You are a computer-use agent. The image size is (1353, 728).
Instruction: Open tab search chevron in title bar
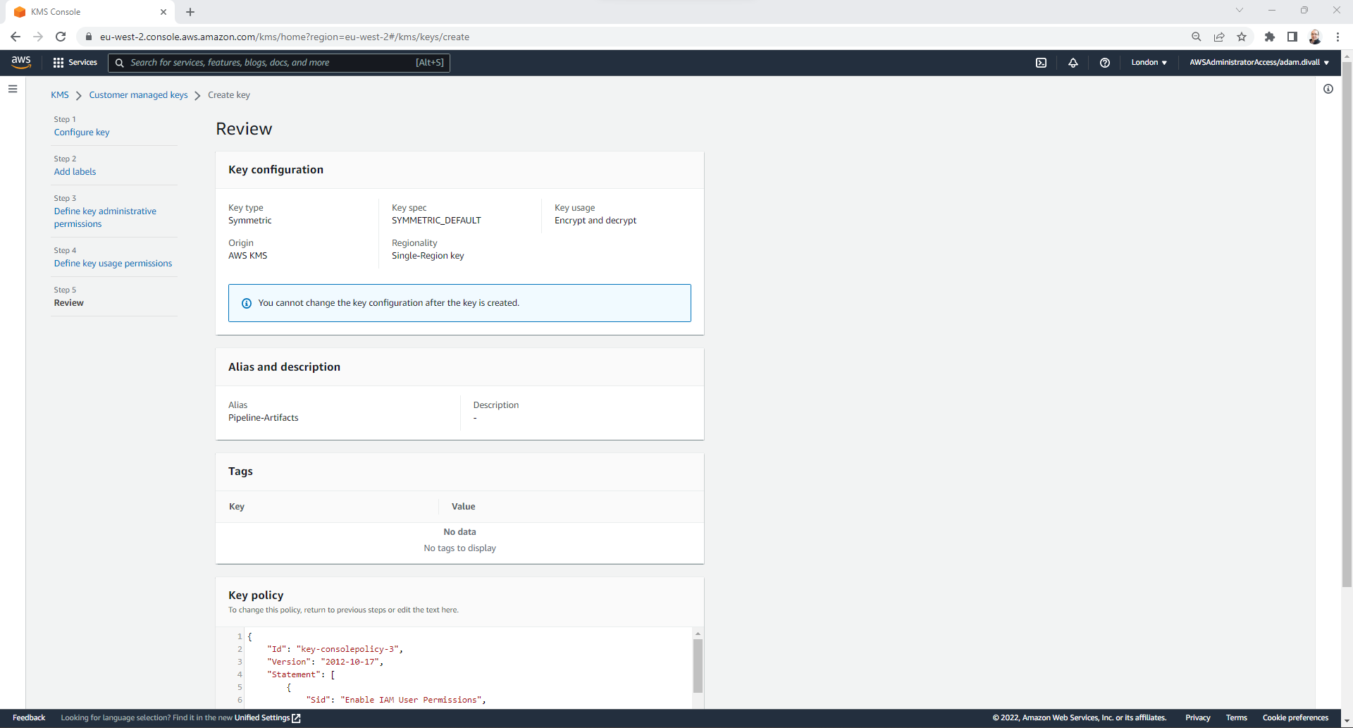1240,10
